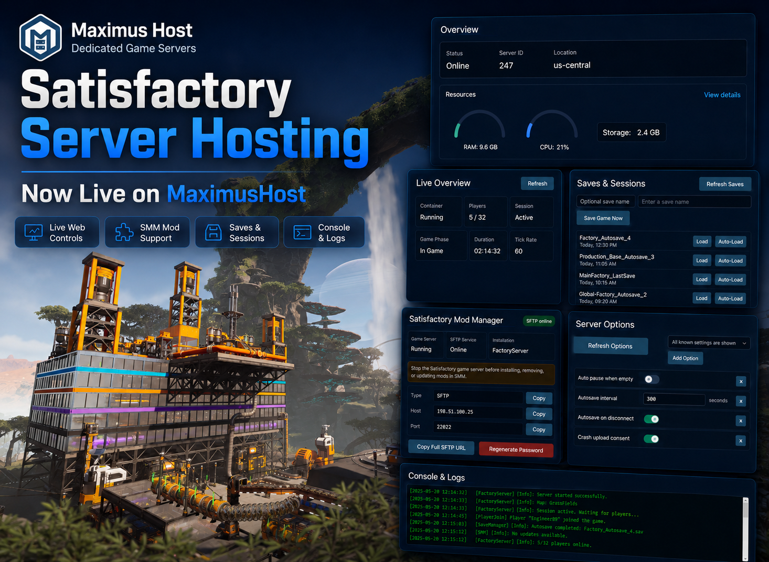Image resolution: width=769 pixels, height=562 pixels.
Task: Click the Add Option button
Action: pyautogui.click(x=685, y=358)
